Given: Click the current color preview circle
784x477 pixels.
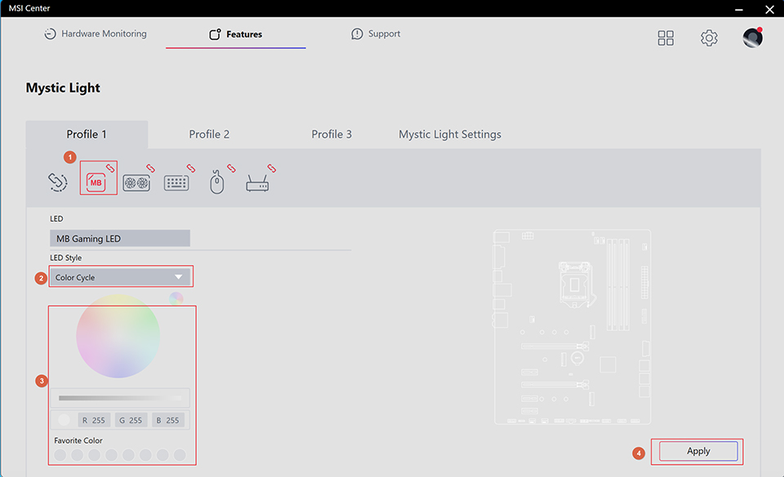Looking at the screenshot, I should click(x=64, y=420).
